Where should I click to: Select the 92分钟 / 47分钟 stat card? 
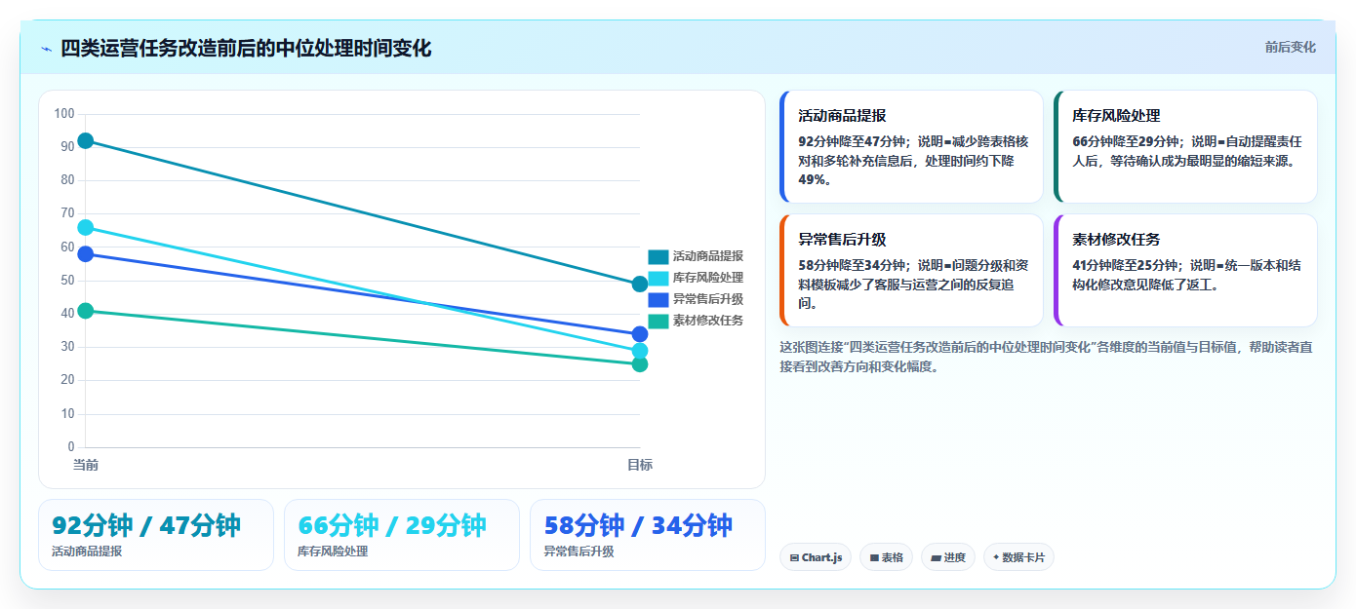[156, 535]
